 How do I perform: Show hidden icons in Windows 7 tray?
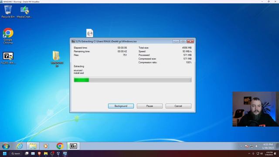[x=241, y=147]
